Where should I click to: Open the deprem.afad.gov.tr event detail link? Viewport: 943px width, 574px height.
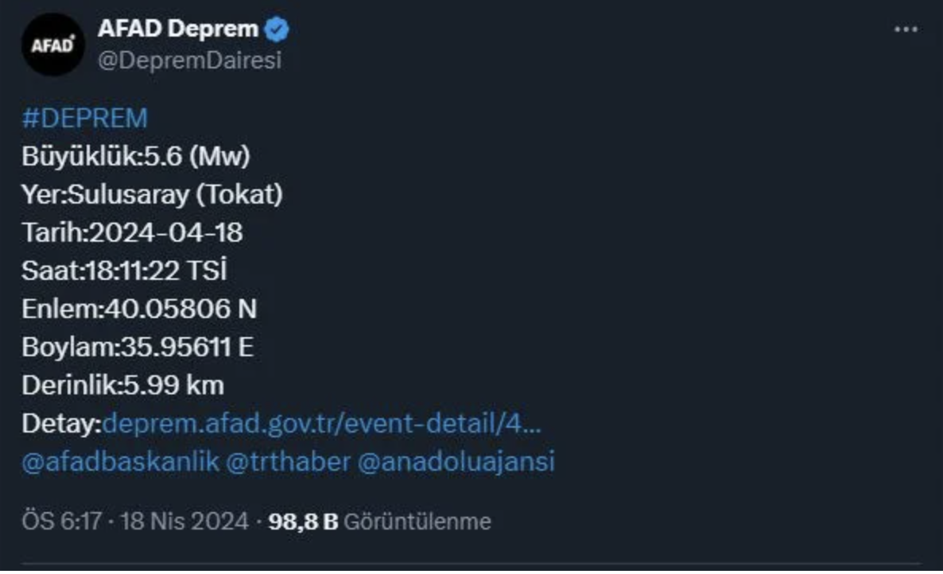click(x=322, y=423)
